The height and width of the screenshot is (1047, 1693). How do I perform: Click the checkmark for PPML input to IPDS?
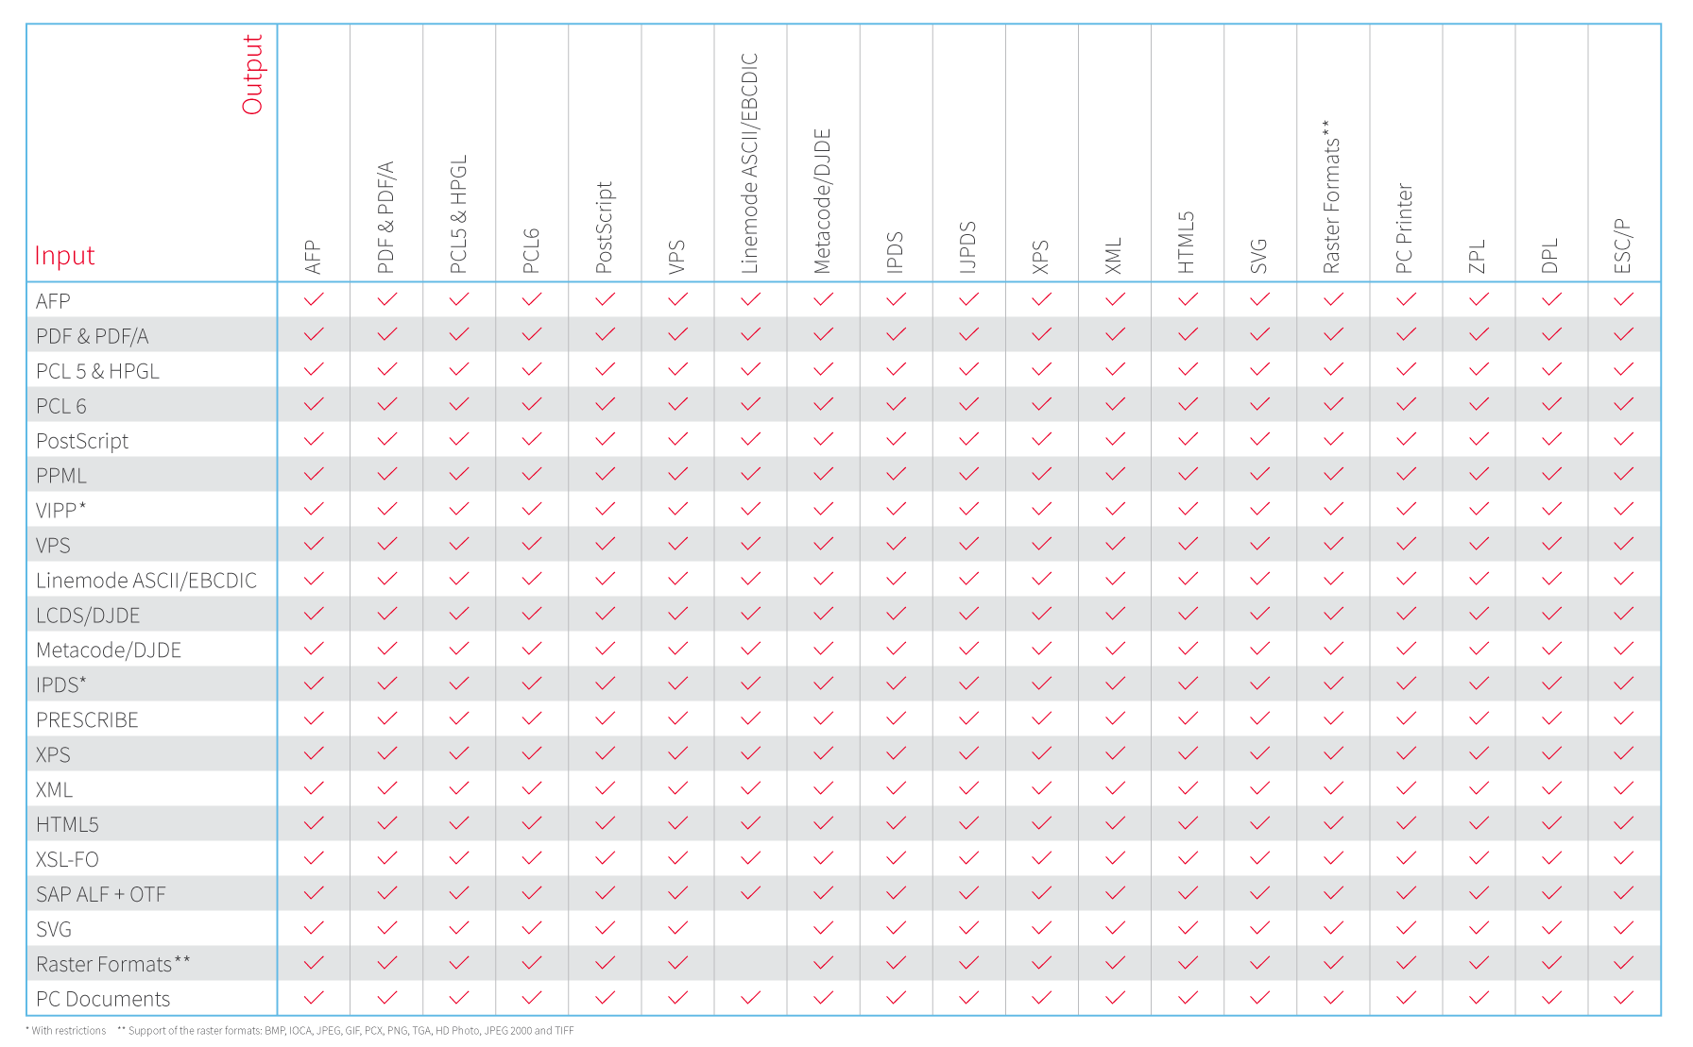click(896, 474)
